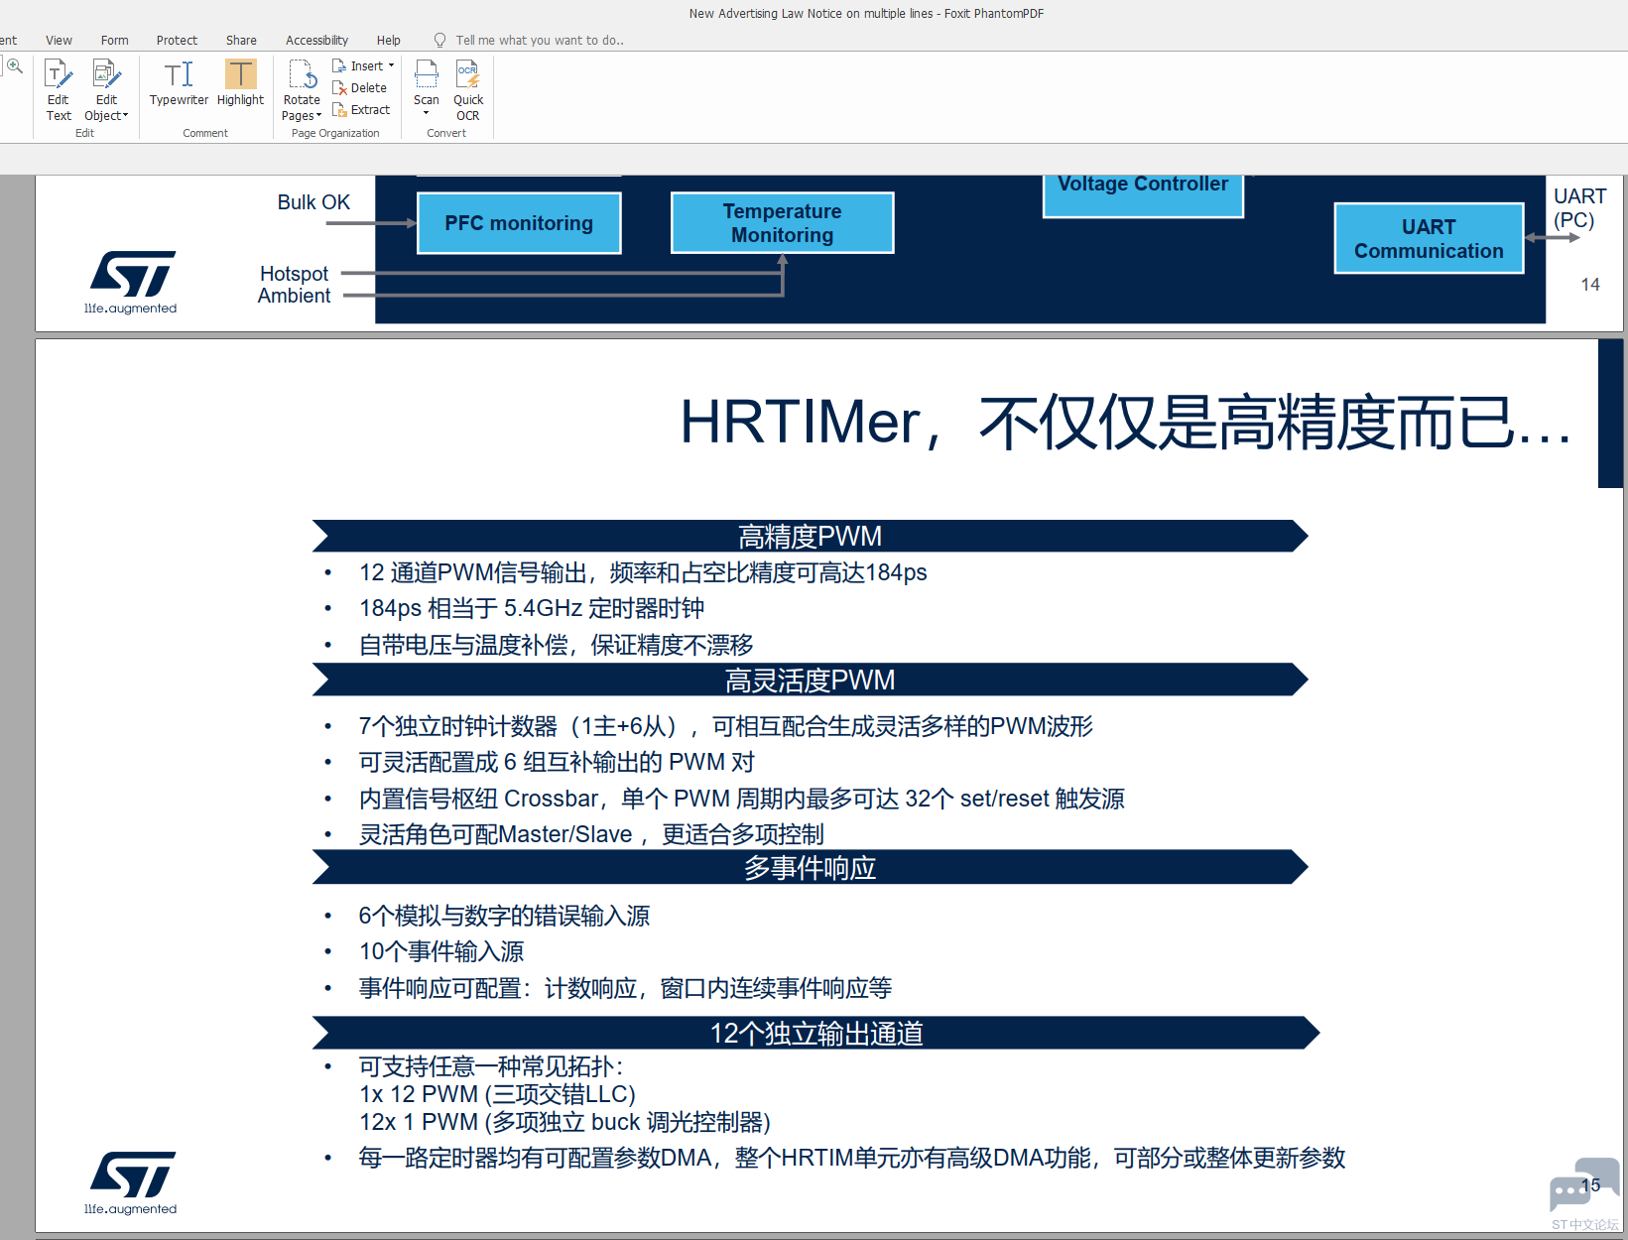The height and width of the screenshot is (1240, 1628).
Task: Click the Temperature Monitoring block
Action: coord(782,223)
